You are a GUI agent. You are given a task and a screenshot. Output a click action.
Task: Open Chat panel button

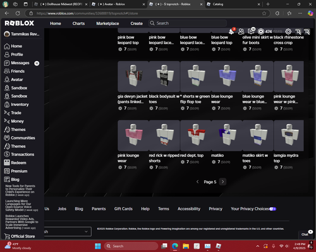(305, 234)
